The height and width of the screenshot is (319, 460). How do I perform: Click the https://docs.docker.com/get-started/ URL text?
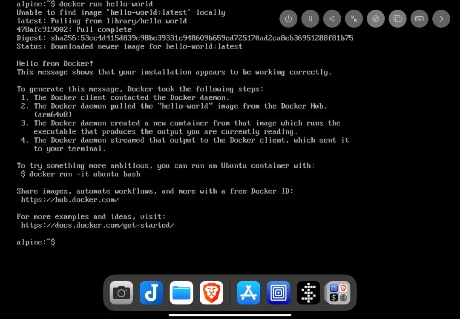pos(98,225)
